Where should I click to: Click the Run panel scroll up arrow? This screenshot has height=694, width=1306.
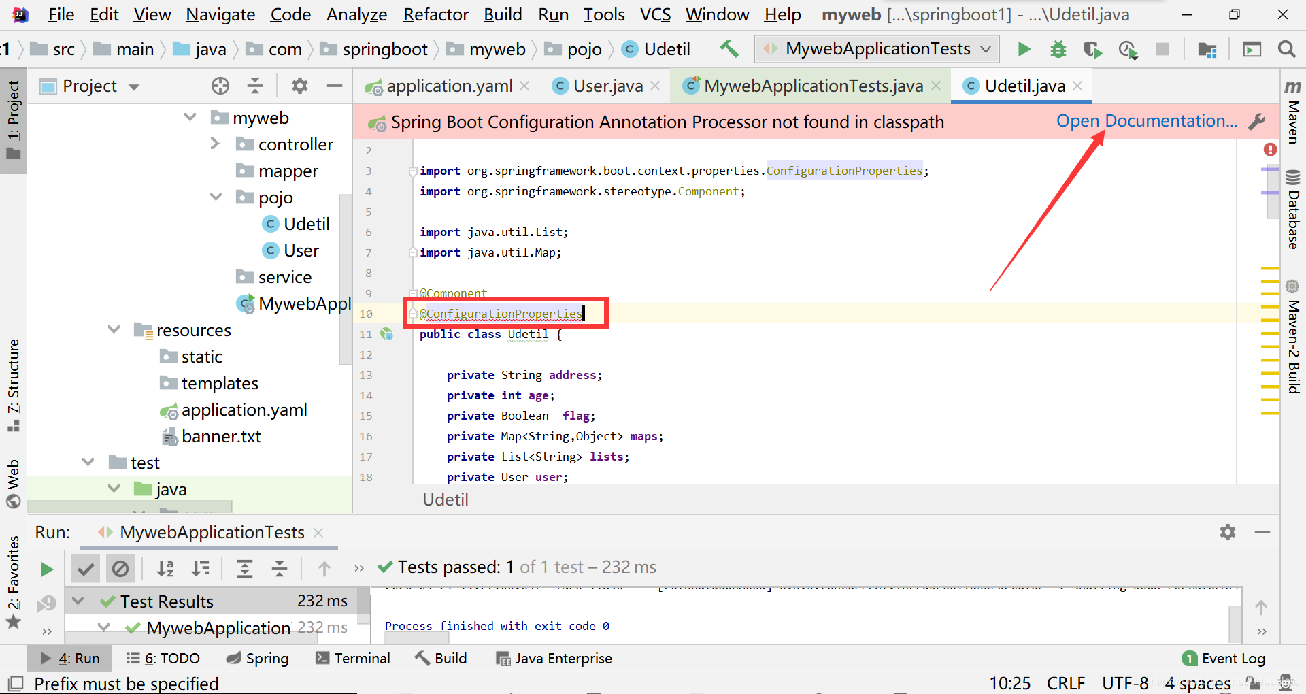coord(1261,608)
